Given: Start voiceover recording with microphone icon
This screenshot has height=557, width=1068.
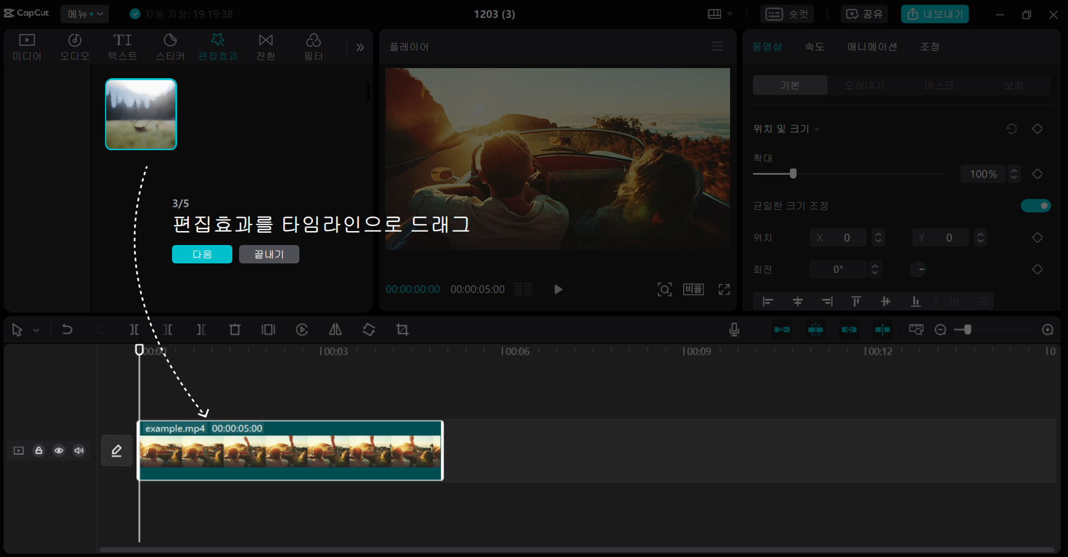Looking at the screenshot, I should coord(734,329).
